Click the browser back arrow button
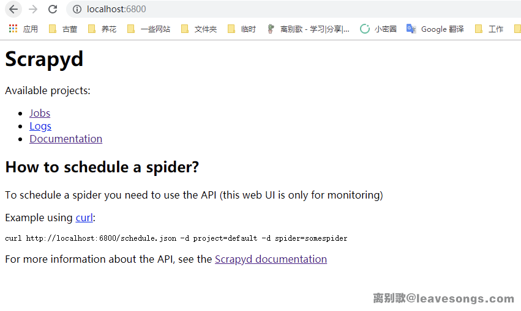 [x=13, y=9]
